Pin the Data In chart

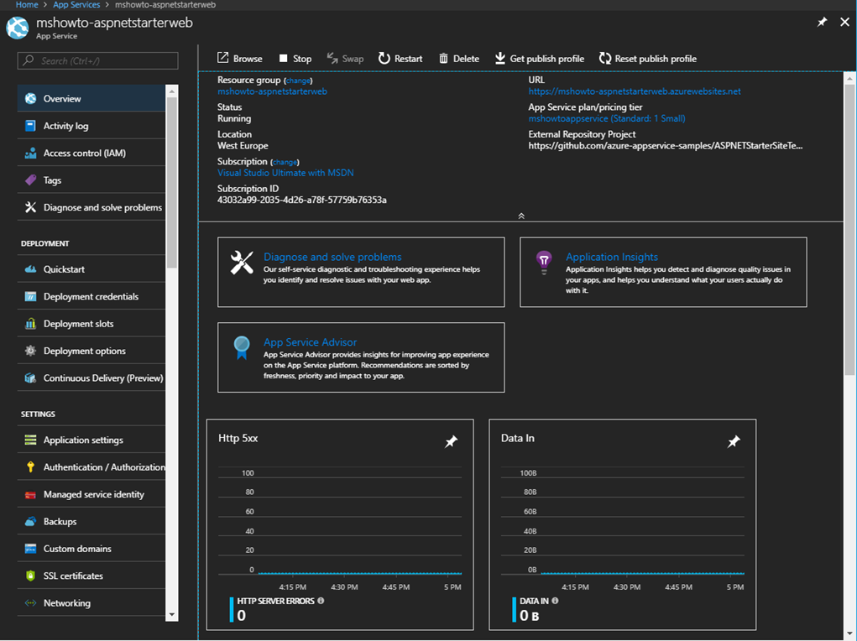(734, 441)
